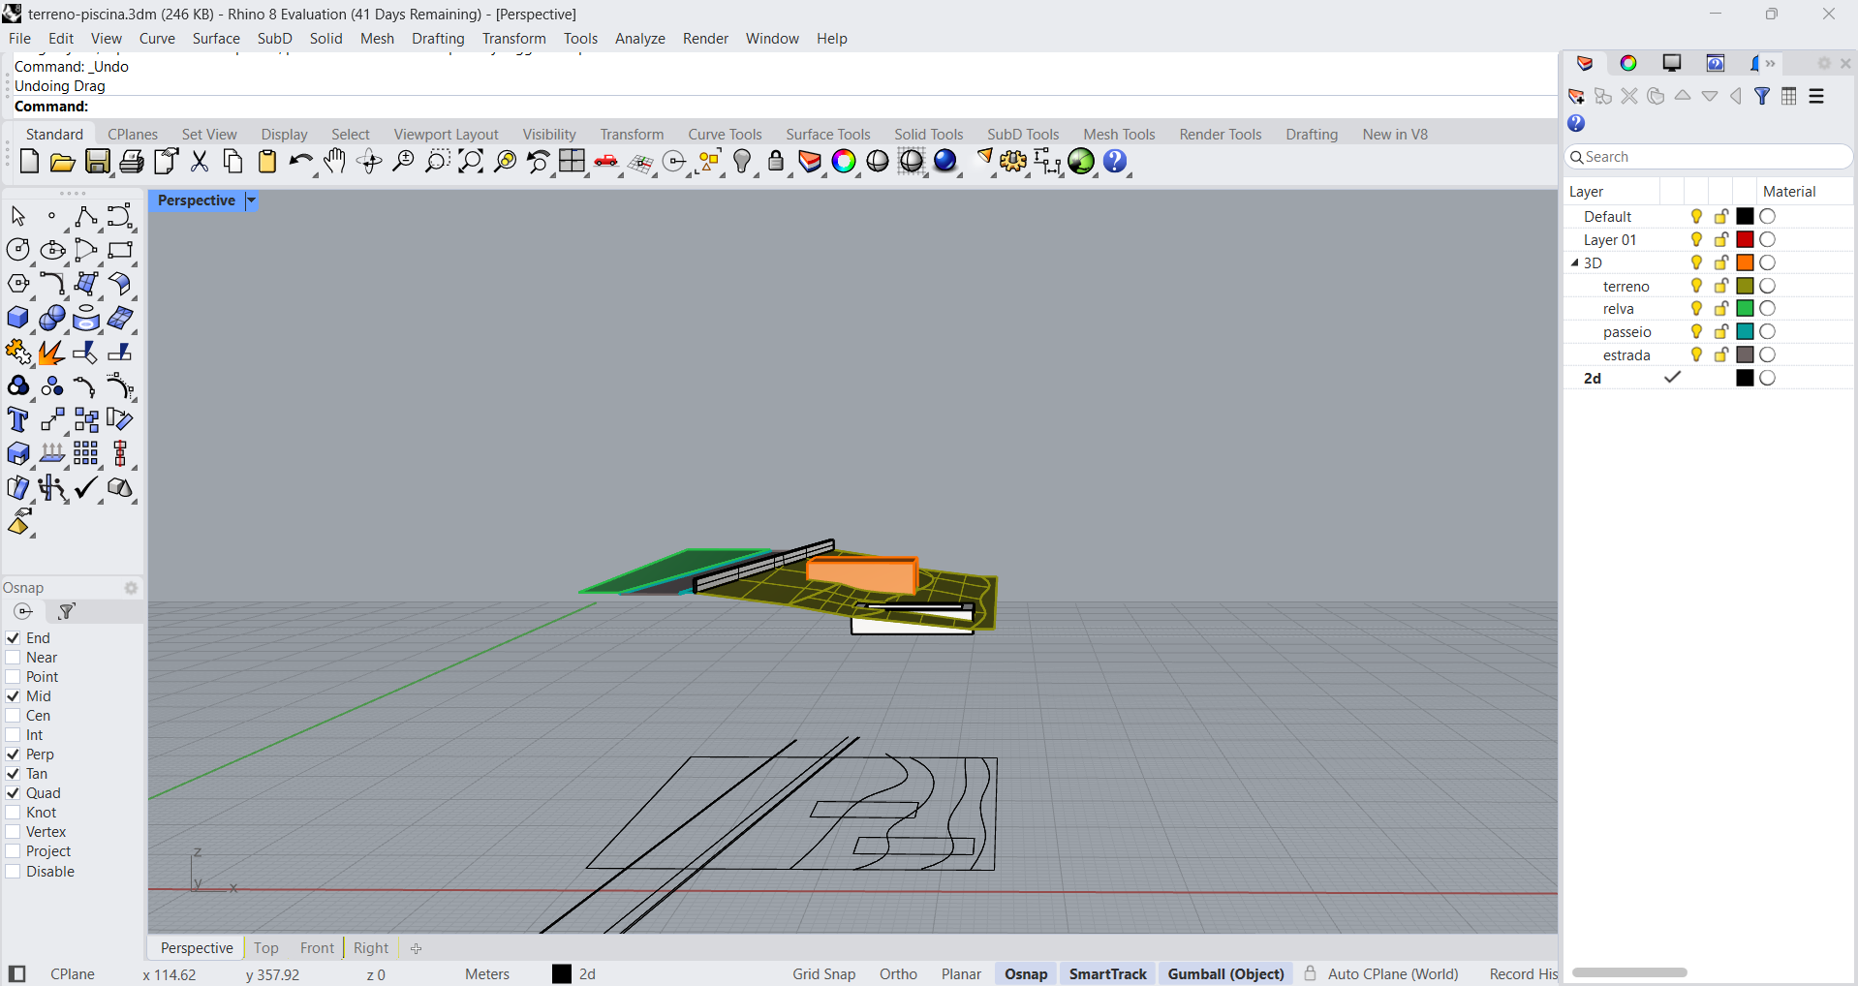The image size is (1858, 986).
Task: Select the Box solid tool
Action: pyautogui.click(x=18, y=319)
